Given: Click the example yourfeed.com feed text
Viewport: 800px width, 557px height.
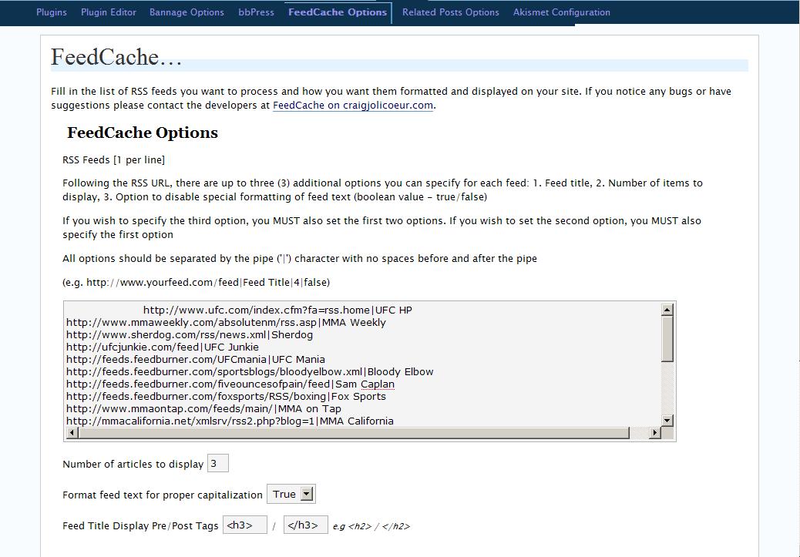Looking at the screenshot, I should [196, 282].
